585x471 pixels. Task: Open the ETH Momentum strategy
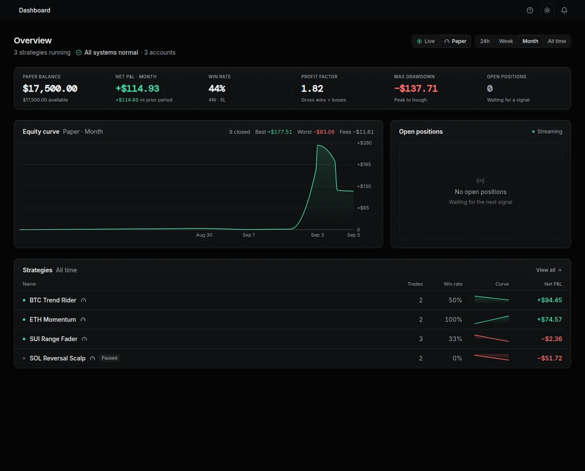tap(292, 320)
